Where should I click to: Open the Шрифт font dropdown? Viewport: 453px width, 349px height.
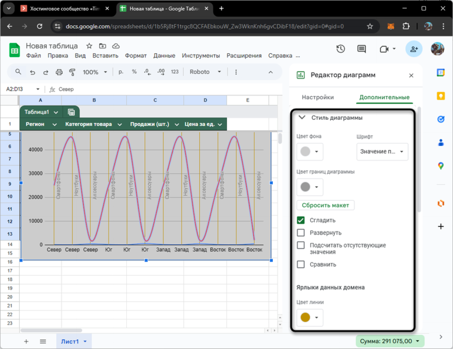coord(382,151)
